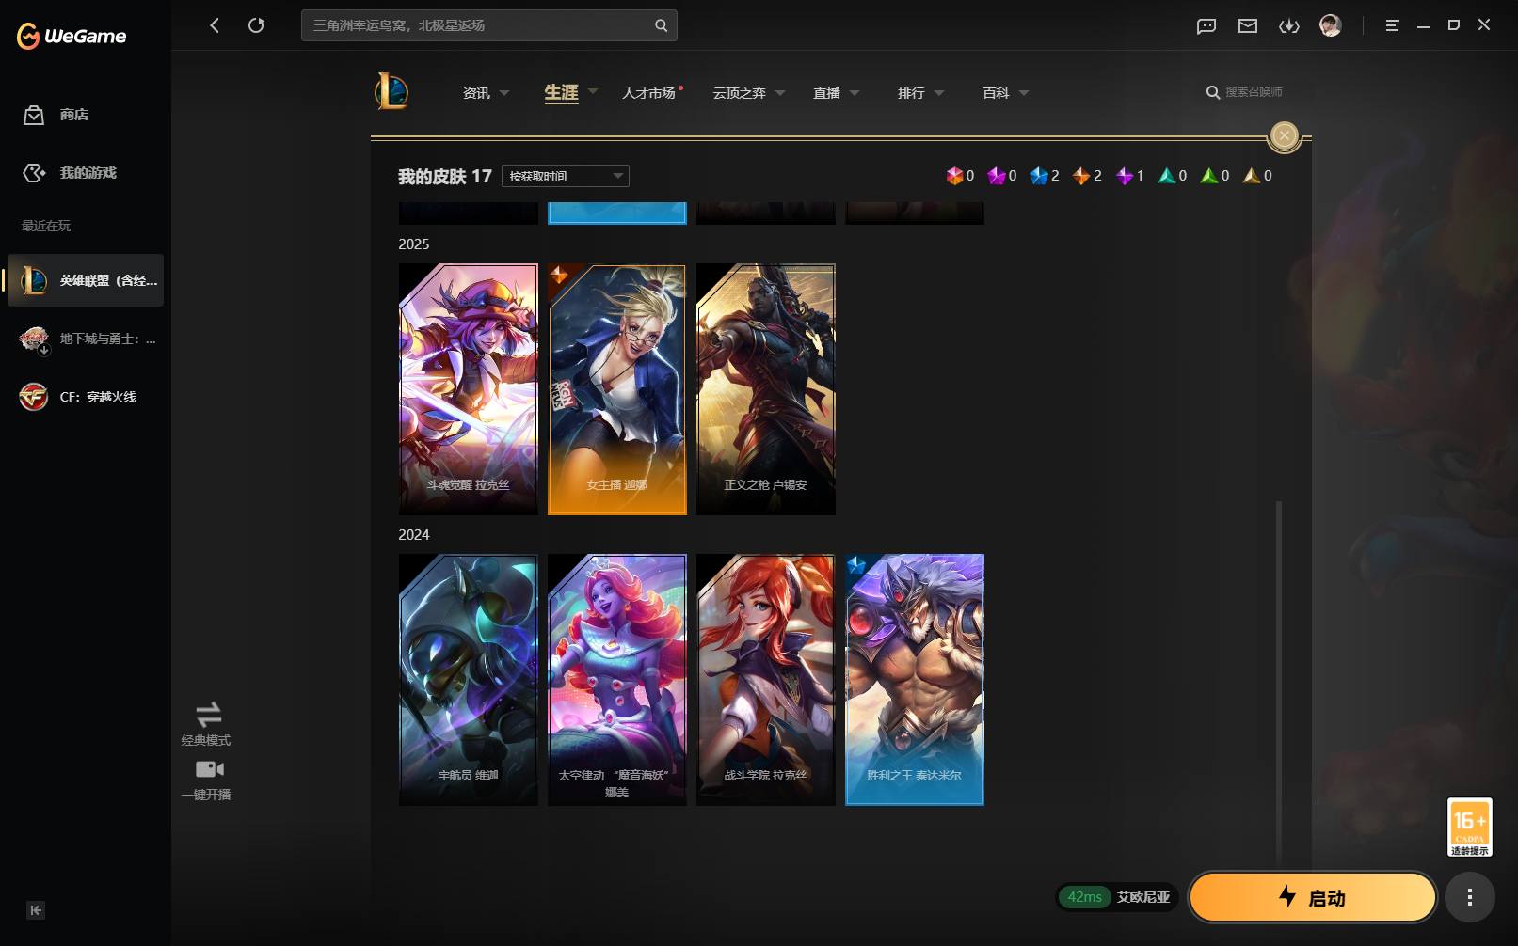Click the 42ms ping indicator
Viewport: 1518px width, 946px height.
tap(1084, 897)
